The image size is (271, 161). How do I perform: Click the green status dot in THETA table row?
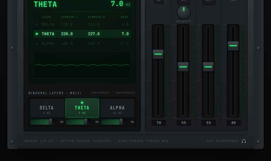coord(37,34)
